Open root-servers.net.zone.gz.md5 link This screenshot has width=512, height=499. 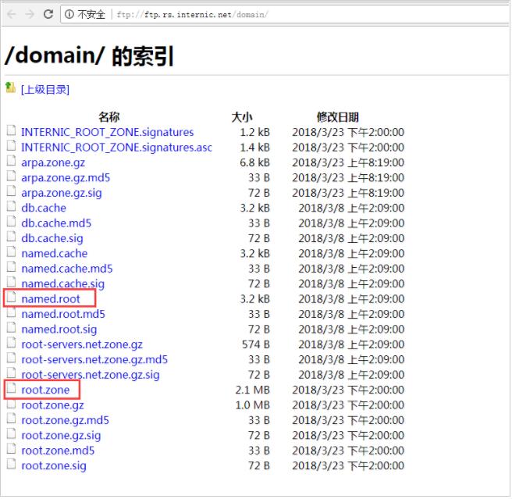(x=94, y=359)
